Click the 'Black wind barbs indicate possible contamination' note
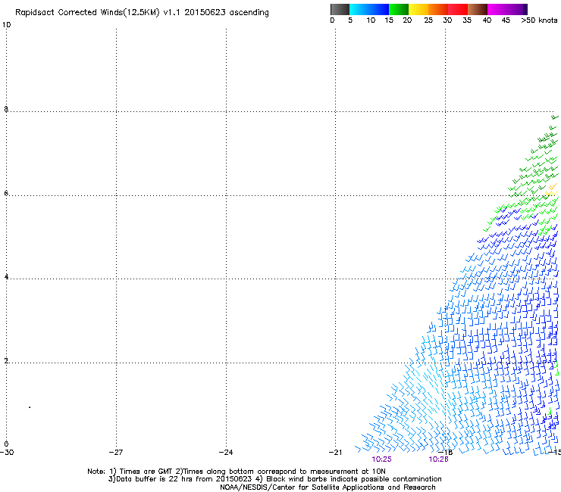Image resolution: width=561 pixels, height=492 pixels. [354, 479]
